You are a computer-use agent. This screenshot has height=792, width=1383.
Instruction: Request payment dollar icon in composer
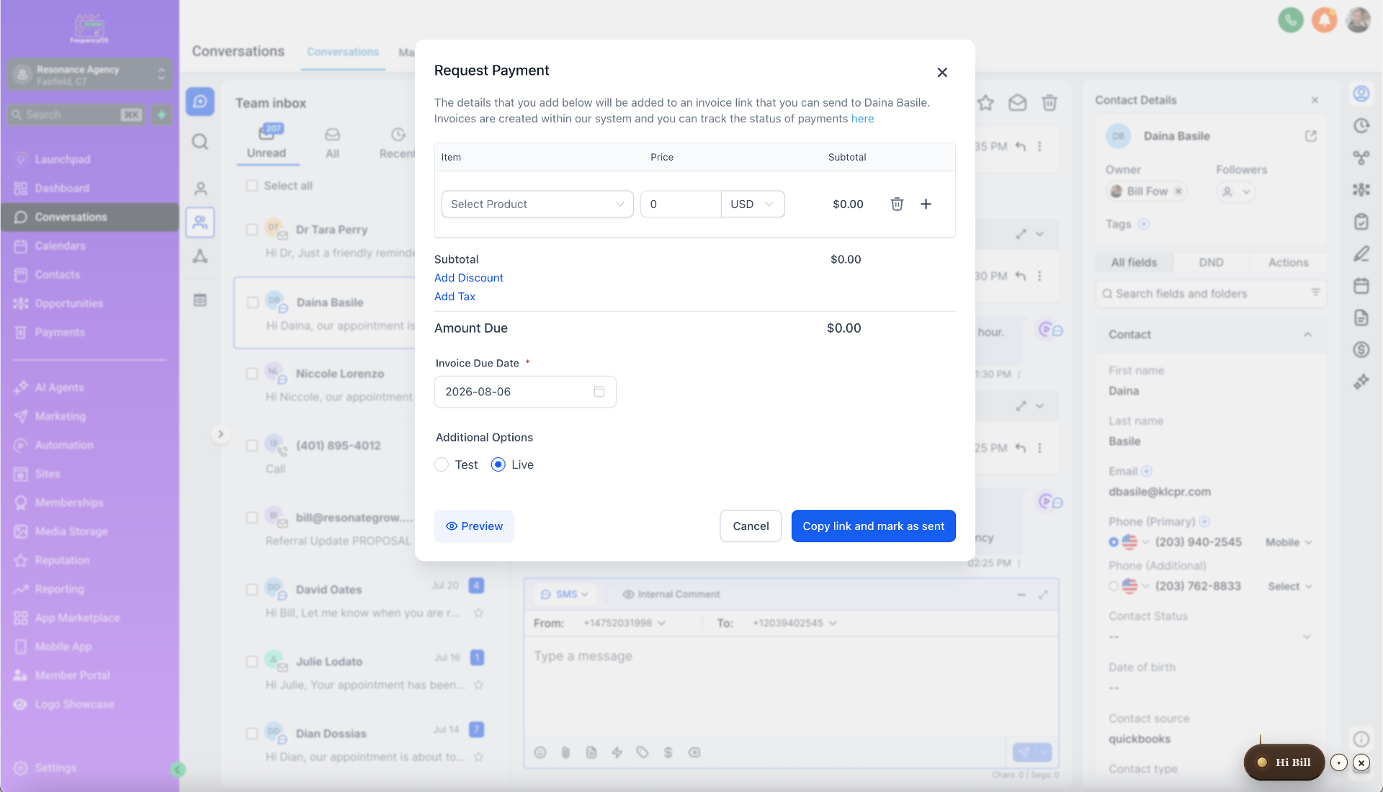tap(668, 752)
